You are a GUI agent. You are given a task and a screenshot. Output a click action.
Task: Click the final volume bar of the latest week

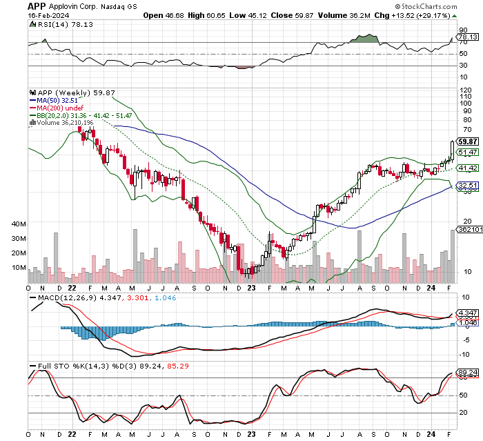point(452,257)
